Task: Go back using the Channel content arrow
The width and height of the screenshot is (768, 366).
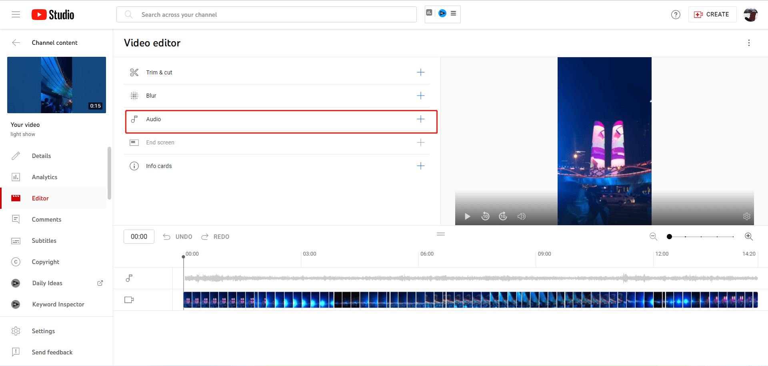Action: tap(16, 43)
